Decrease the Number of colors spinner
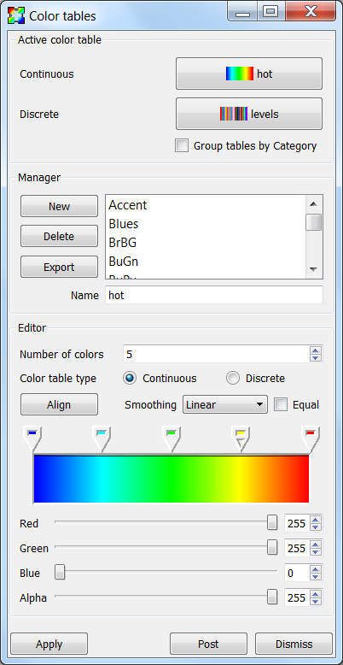 316,358
